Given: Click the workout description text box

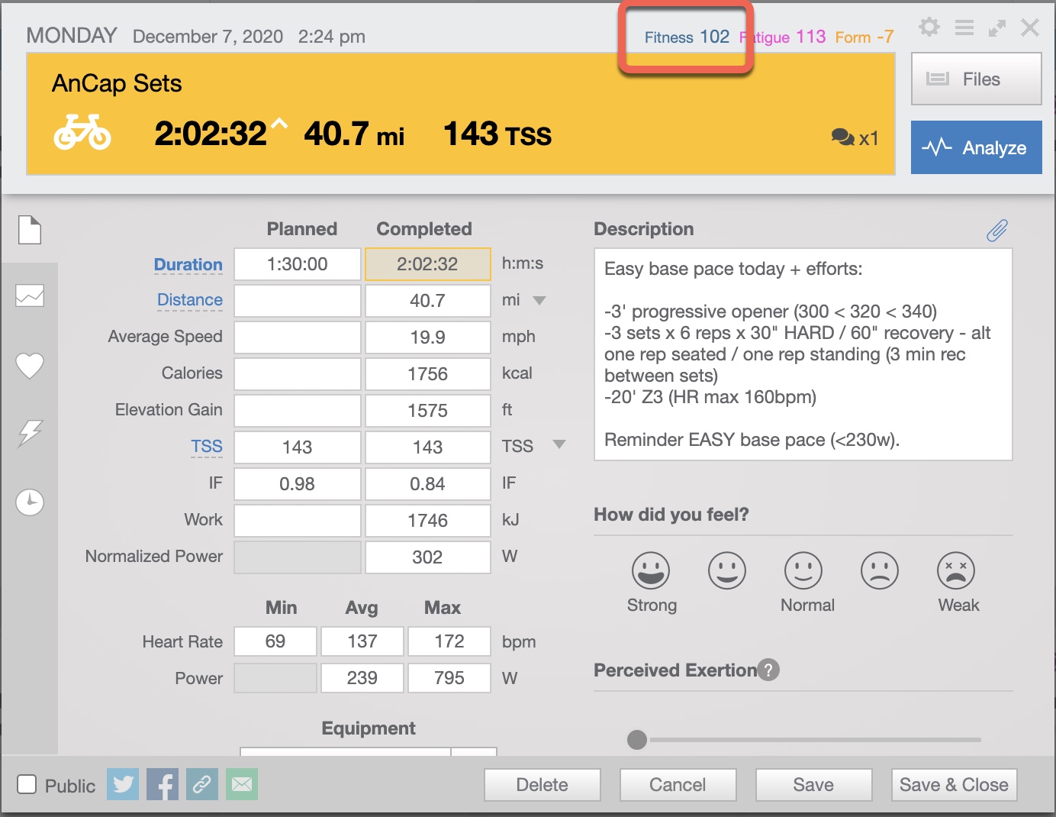Looking at the screenshot, I should (x=803, y=354).
